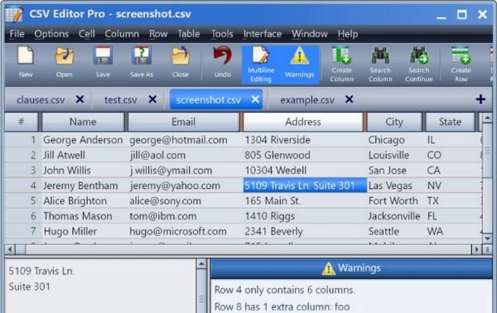Screen dimensions: 497x313
Task: Open the Interface menu
Action: click(x=262, y=34)
